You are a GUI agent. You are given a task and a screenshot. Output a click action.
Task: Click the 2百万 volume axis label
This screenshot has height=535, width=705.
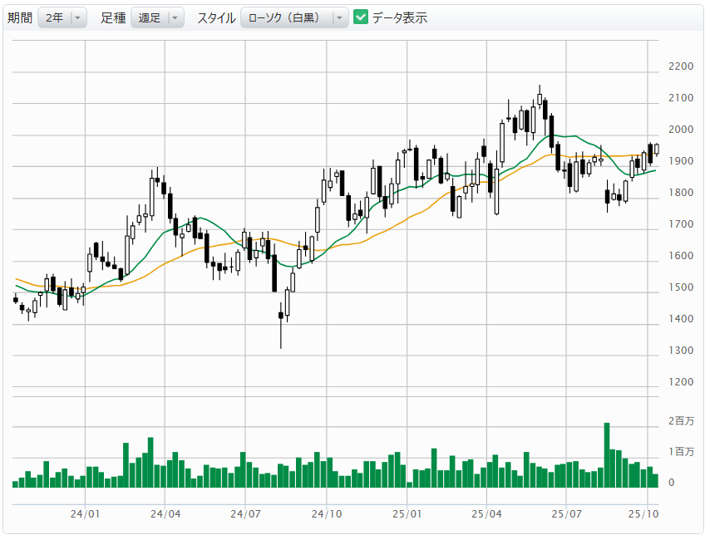683,421
